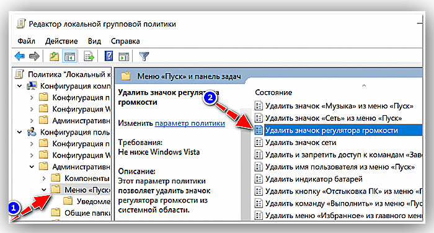Expand the Конфигурация W folder under computer
Screen dimensions: 434x233
(x=32, y=109)
